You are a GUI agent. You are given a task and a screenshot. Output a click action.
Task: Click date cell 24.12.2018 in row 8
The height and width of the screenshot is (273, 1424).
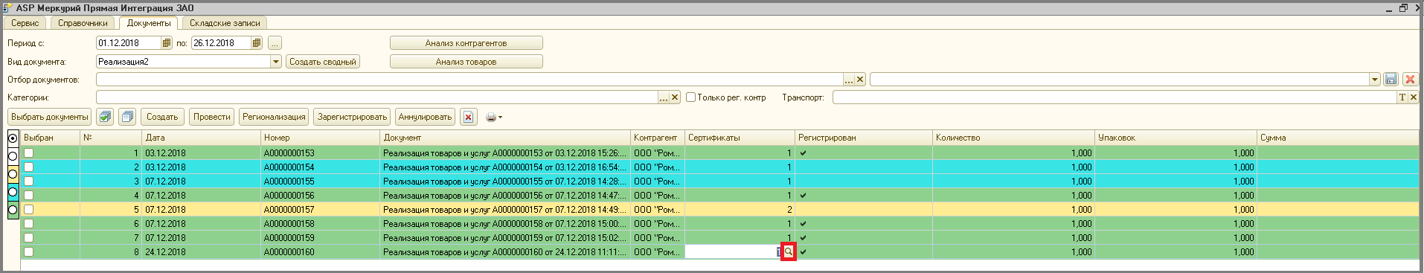pos(201,252)
